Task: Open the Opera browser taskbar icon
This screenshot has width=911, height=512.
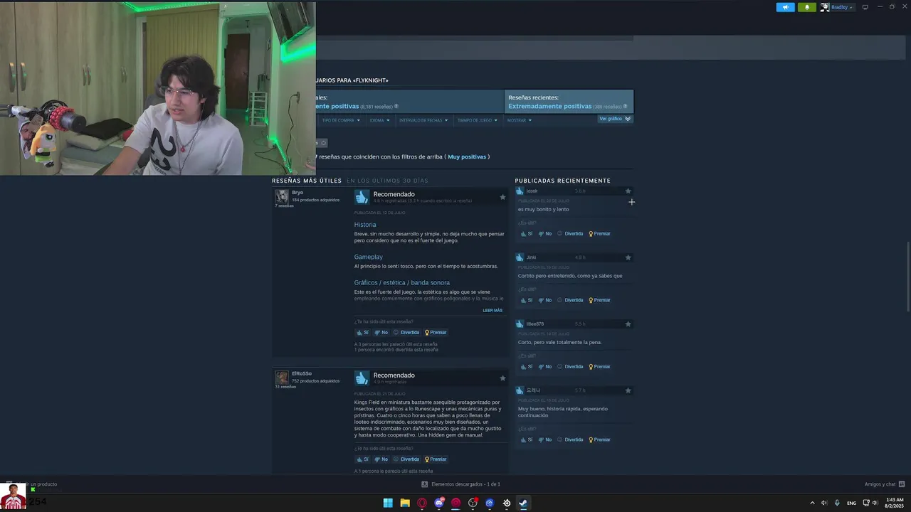Action: (x=422, y=503)
